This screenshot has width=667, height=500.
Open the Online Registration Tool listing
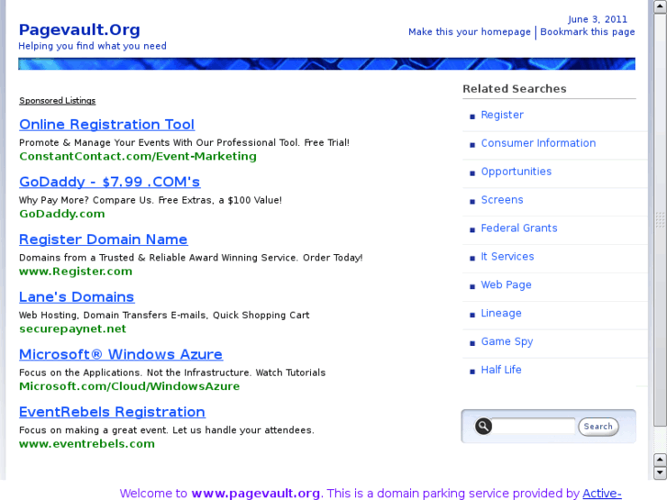pyautogui.click(x=106, y=124)
